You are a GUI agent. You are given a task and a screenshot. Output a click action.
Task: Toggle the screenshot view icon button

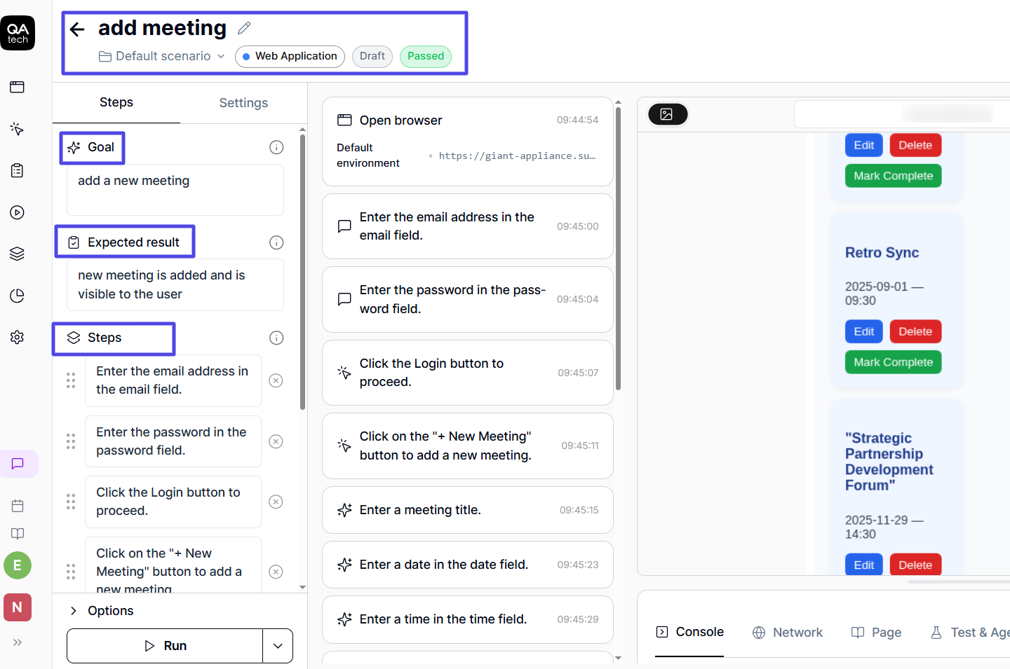(x=667, y=114)
